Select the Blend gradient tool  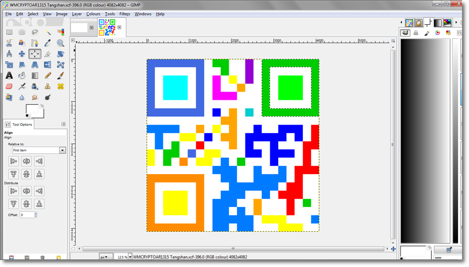click(x=35, y=76)
